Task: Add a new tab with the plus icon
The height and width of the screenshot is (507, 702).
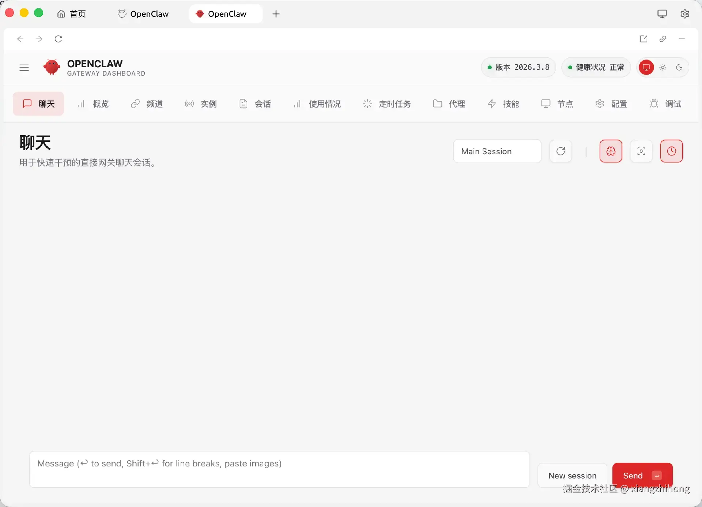Action: pyautogui.click(x=276, y=14)
